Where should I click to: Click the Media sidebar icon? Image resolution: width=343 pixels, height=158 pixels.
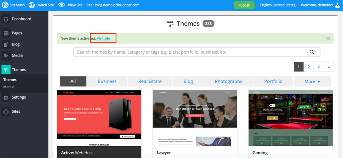pyautogui.click(x=6, y=55)
